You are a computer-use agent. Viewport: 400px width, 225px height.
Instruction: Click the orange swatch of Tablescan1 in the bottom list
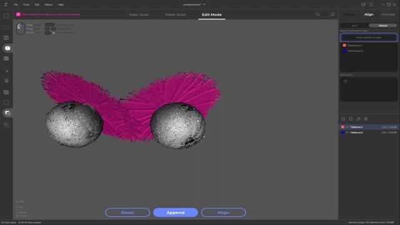tap(342, 127)
